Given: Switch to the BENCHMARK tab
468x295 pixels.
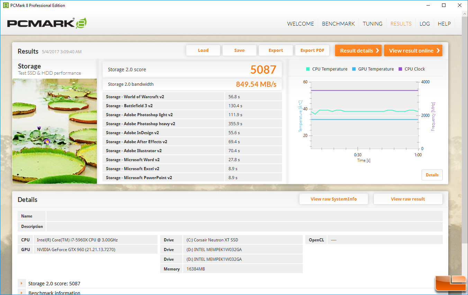Looking at the screenshot, I should pos(338,24).
